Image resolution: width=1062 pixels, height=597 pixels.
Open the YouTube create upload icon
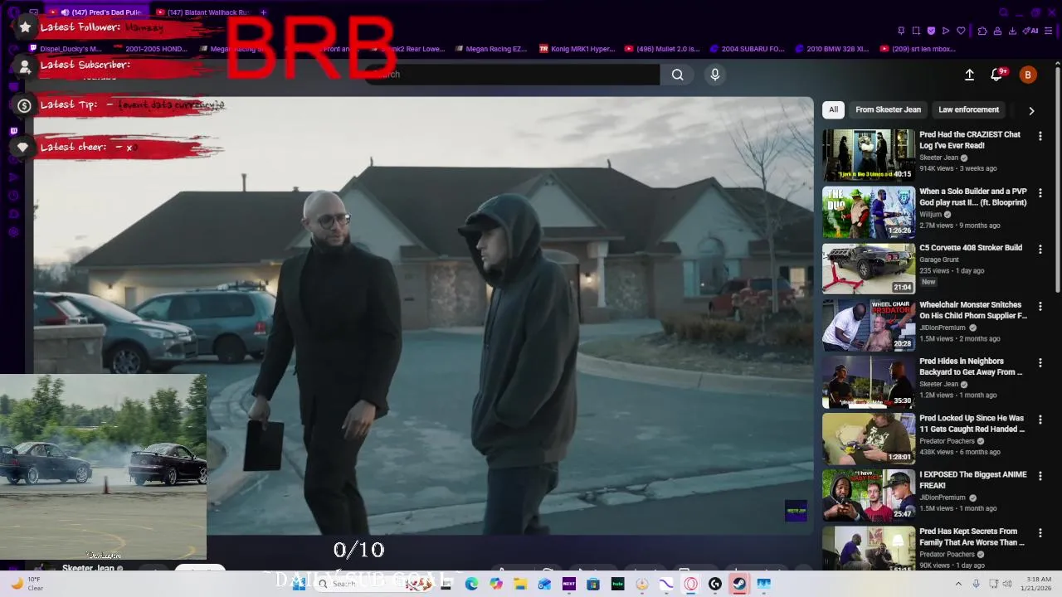point(969,75)
